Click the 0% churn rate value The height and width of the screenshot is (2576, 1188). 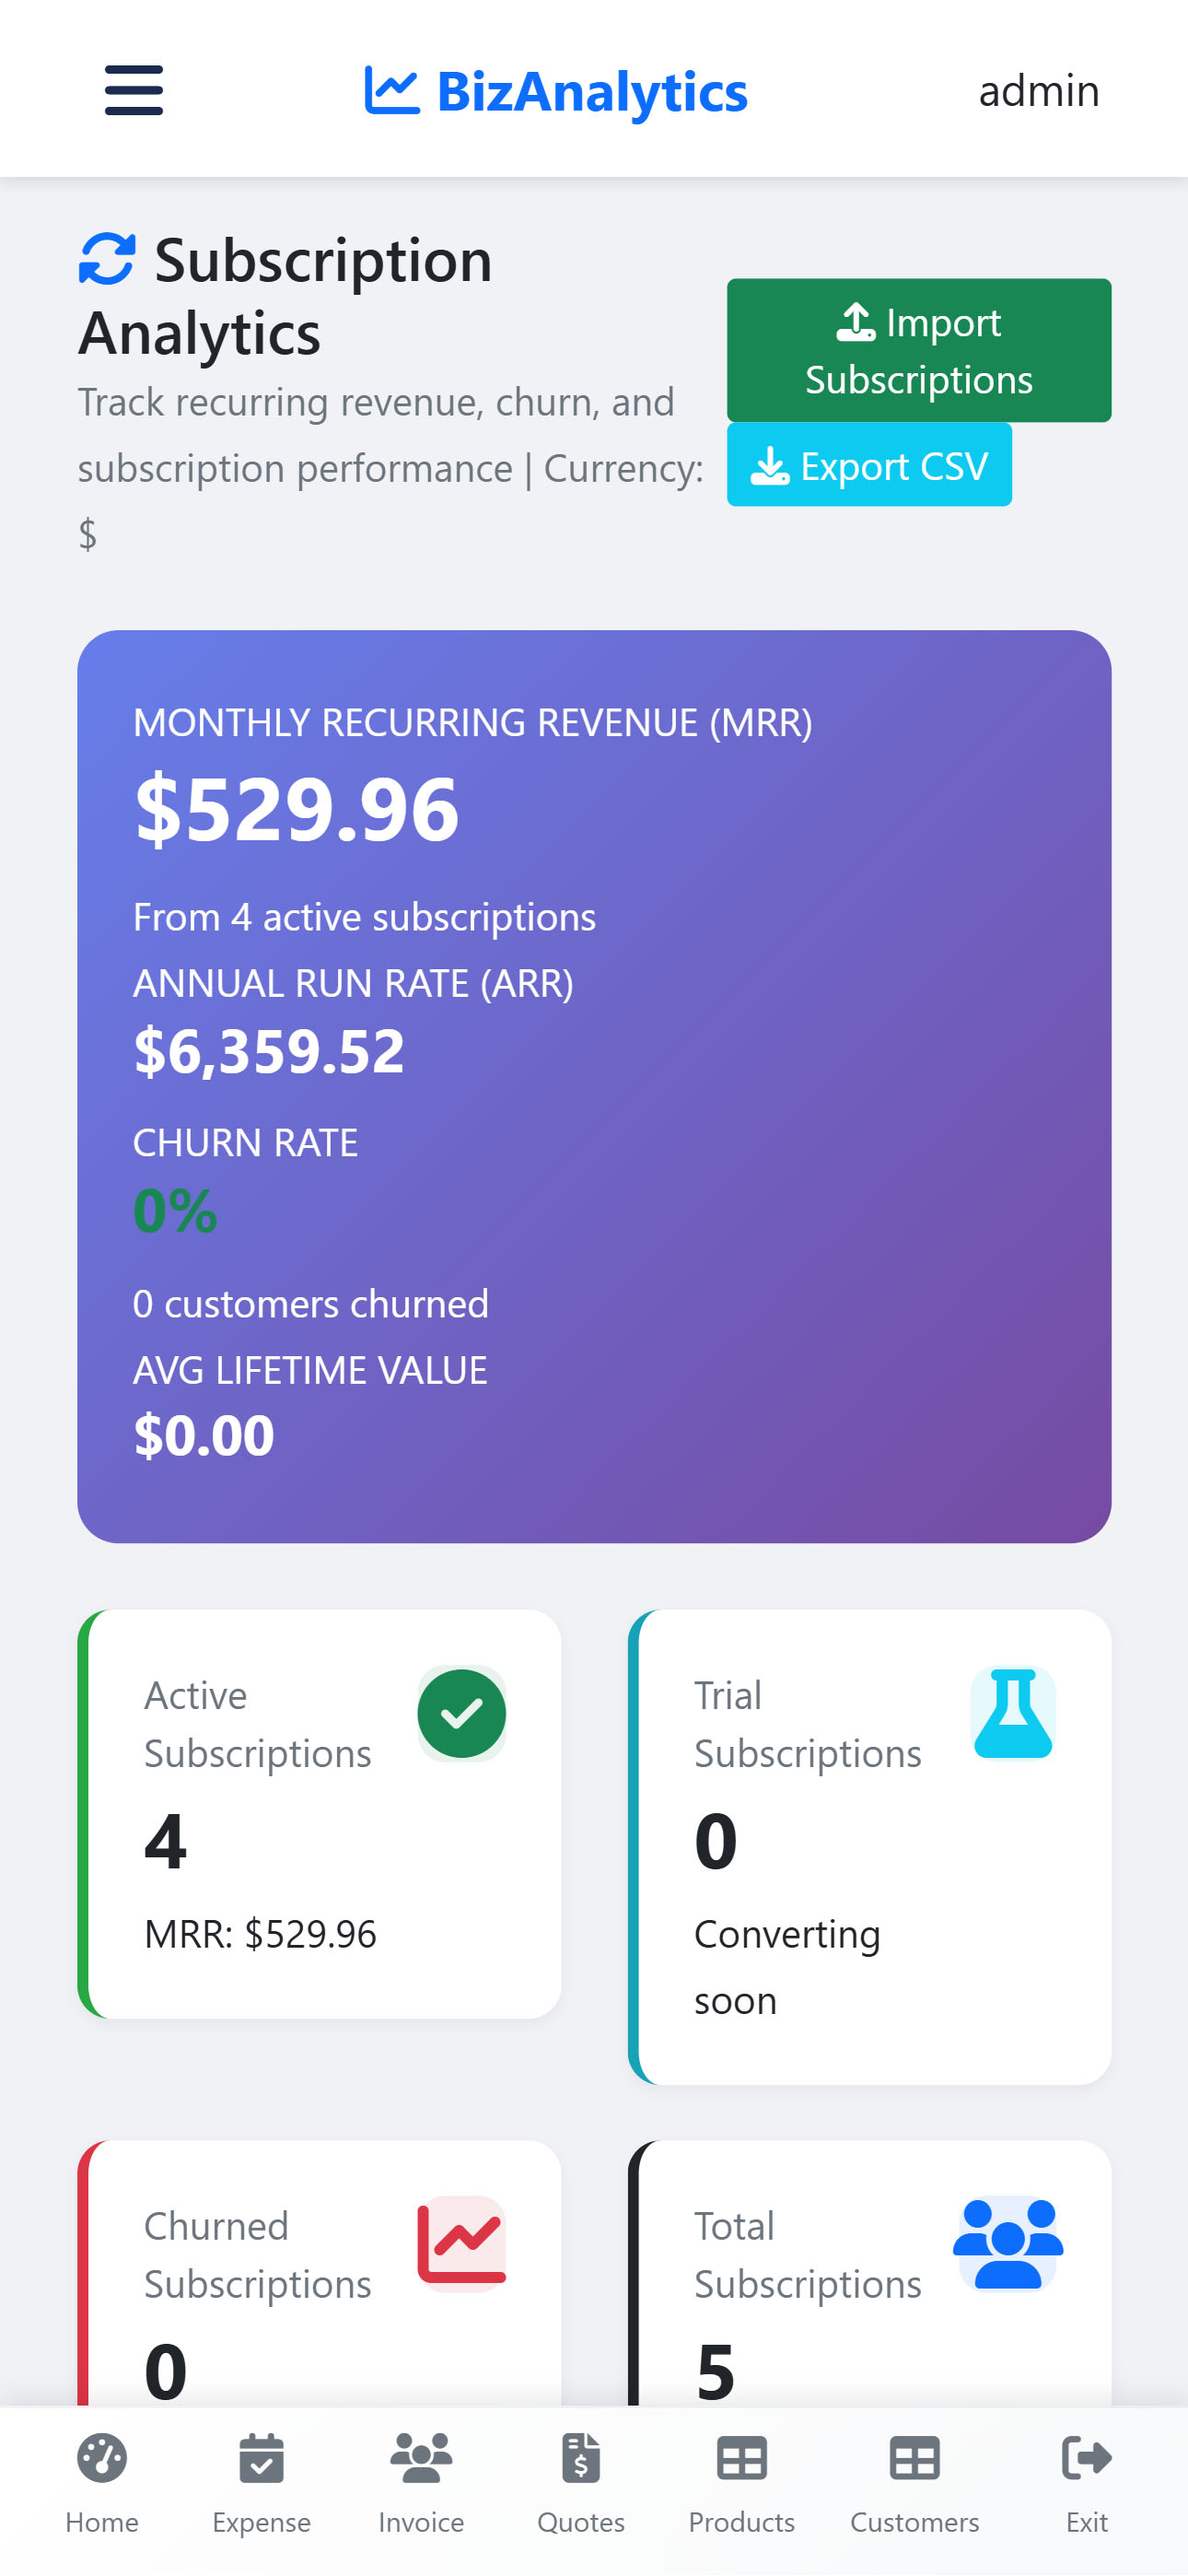(175, 1211)
